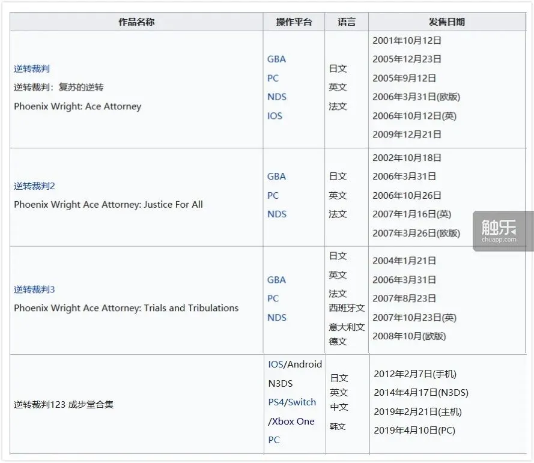Click PC link in the 成步堂合集 row

point(274,440)
